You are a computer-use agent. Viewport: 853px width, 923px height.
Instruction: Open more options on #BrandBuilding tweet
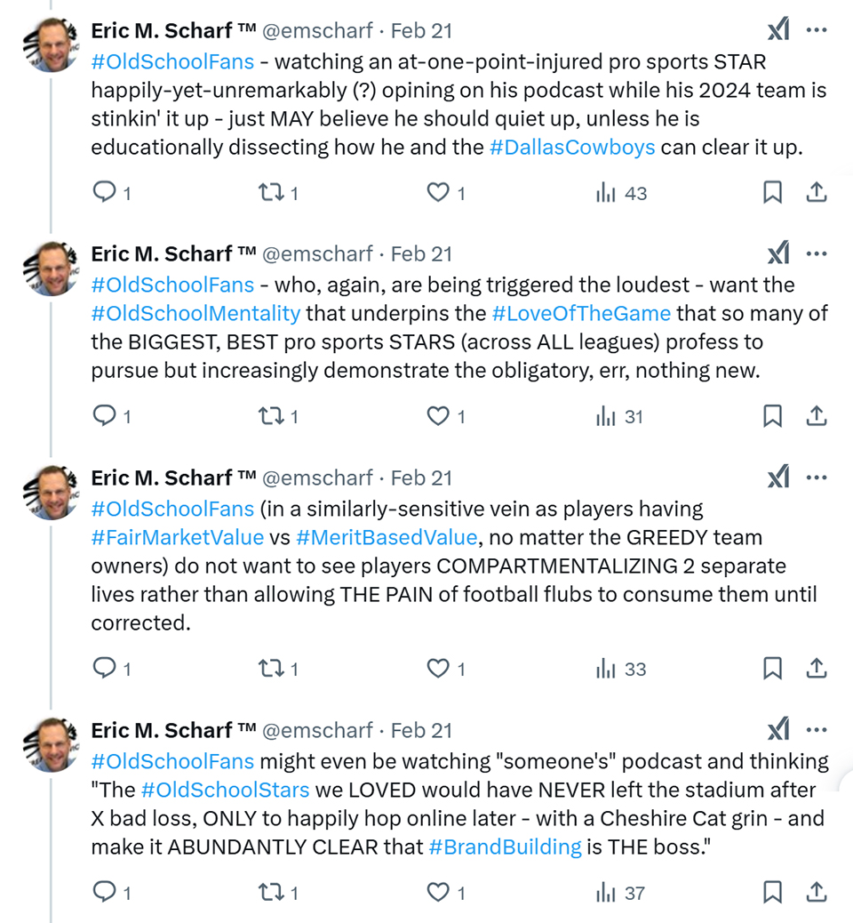[817, 730]
